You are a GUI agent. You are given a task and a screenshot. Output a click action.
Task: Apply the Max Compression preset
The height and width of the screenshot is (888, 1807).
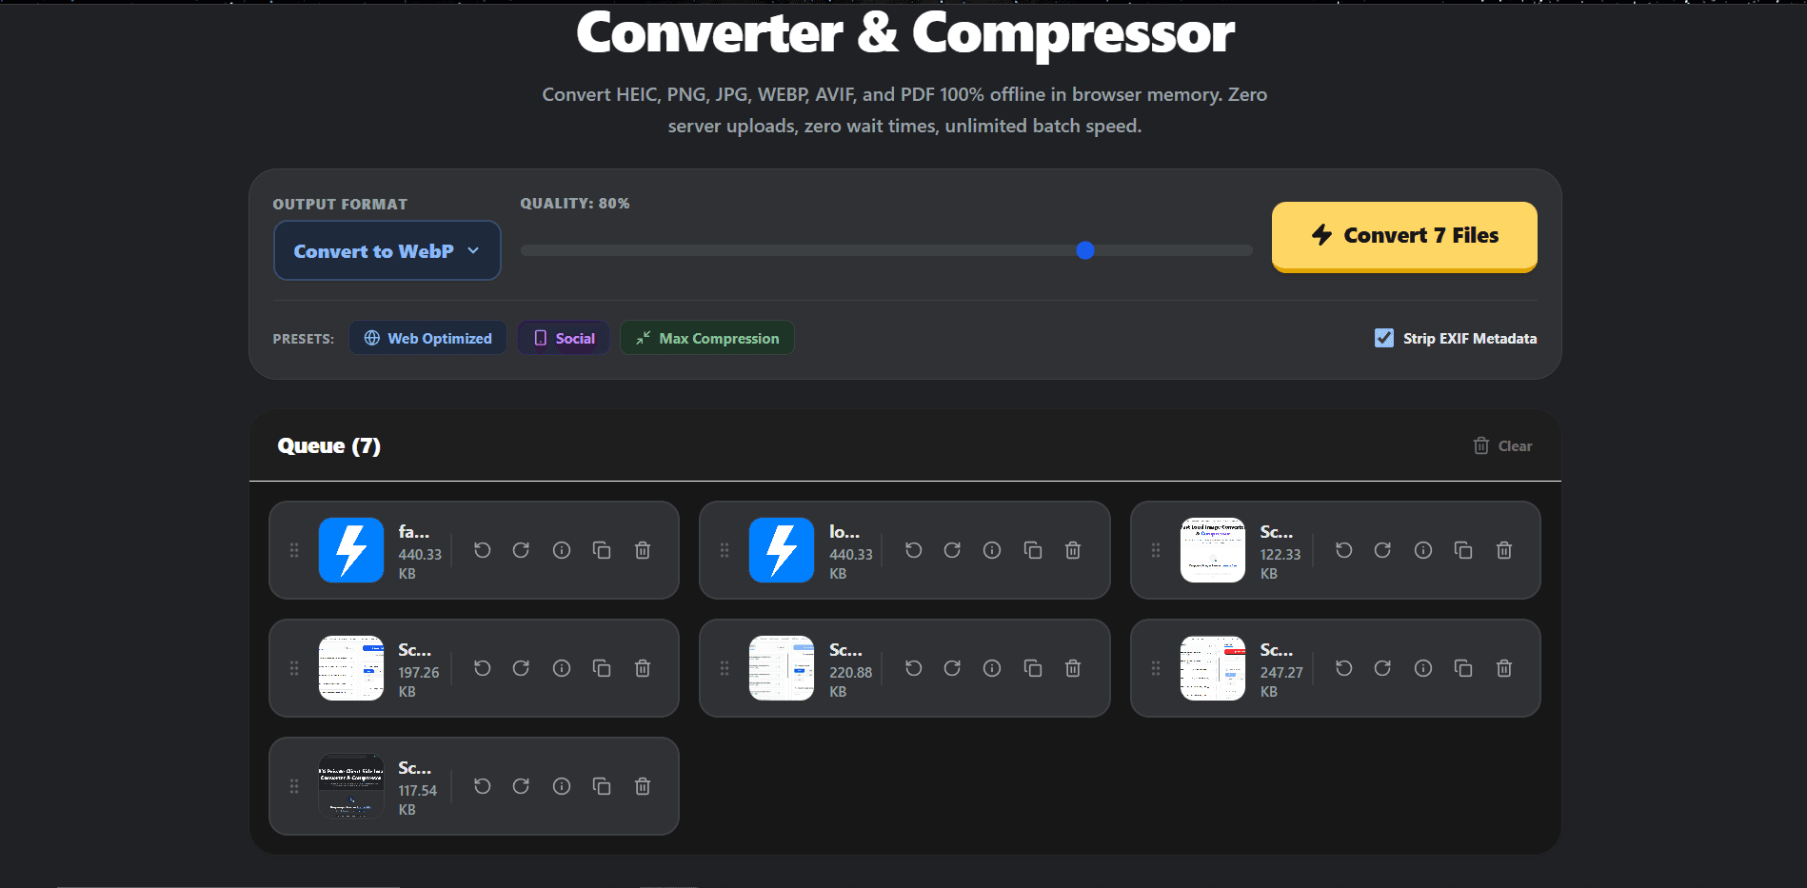coord(707,338)
